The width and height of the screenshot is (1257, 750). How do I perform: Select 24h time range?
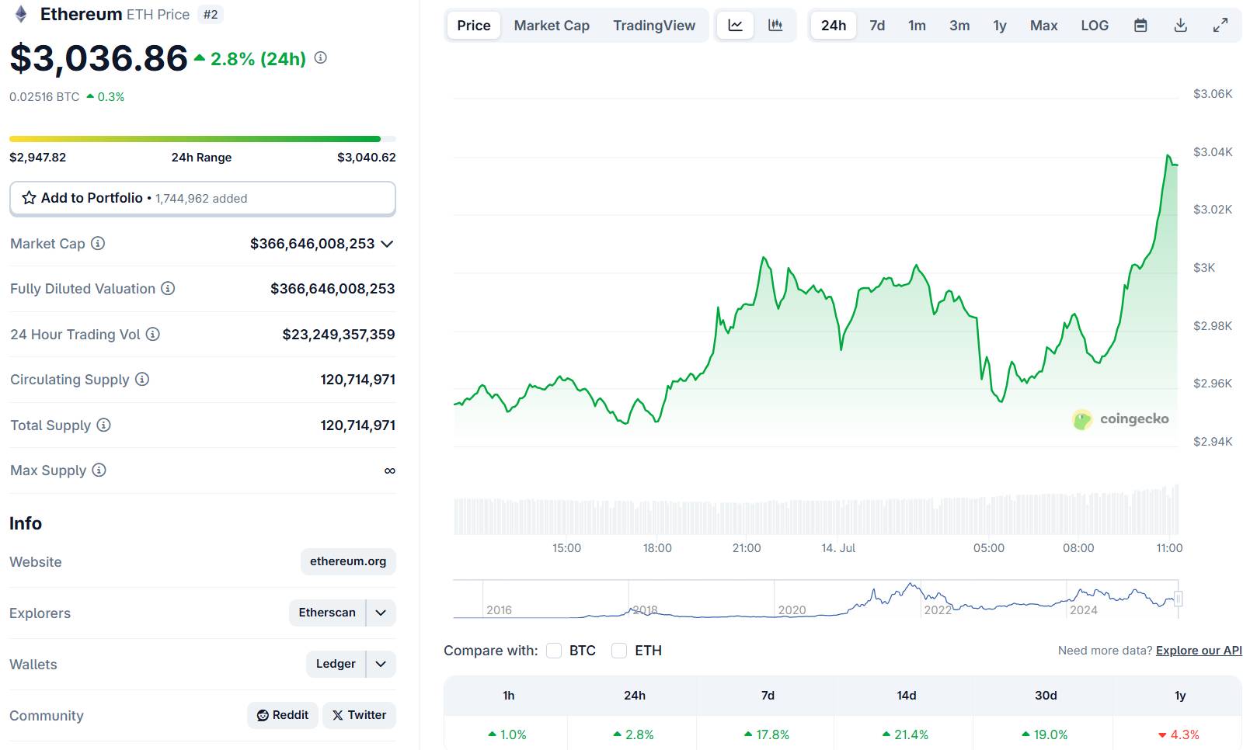coord(834,26)
